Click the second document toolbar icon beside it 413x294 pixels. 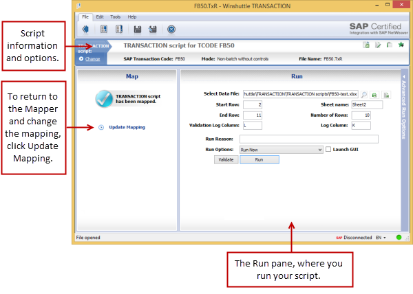pos(119,29)
